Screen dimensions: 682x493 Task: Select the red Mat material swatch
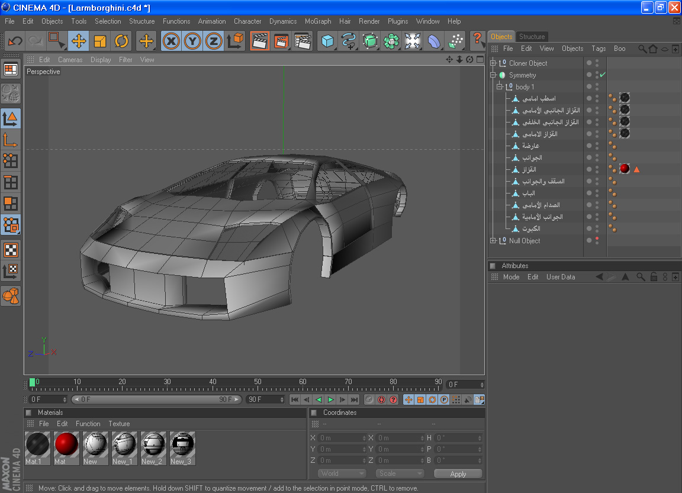[66, 448]
